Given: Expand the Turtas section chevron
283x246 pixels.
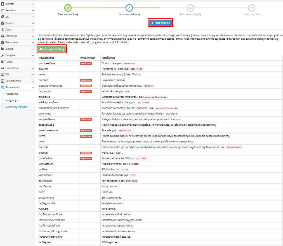Looking at the screenshot, I should click(33, 62).
